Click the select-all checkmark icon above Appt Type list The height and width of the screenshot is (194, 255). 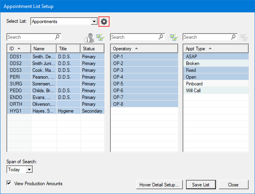245,37
